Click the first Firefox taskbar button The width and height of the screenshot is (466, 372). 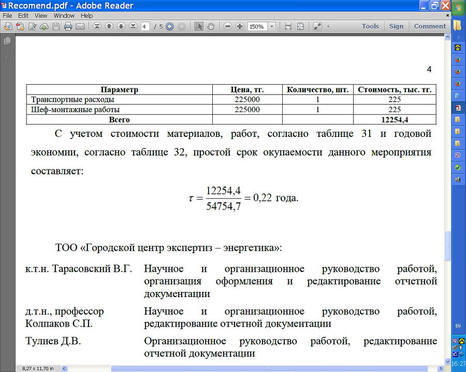point(458,59)
